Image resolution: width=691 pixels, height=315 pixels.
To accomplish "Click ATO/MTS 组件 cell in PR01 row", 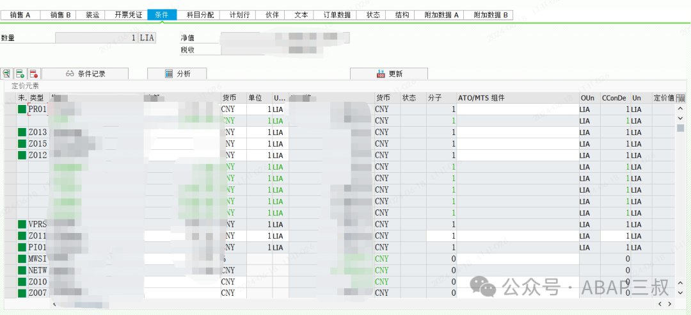I will (518, 109).
